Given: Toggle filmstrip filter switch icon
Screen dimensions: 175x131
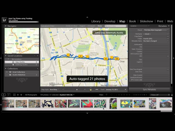Looking at the screenshot, I should click(x=172, y=95).
